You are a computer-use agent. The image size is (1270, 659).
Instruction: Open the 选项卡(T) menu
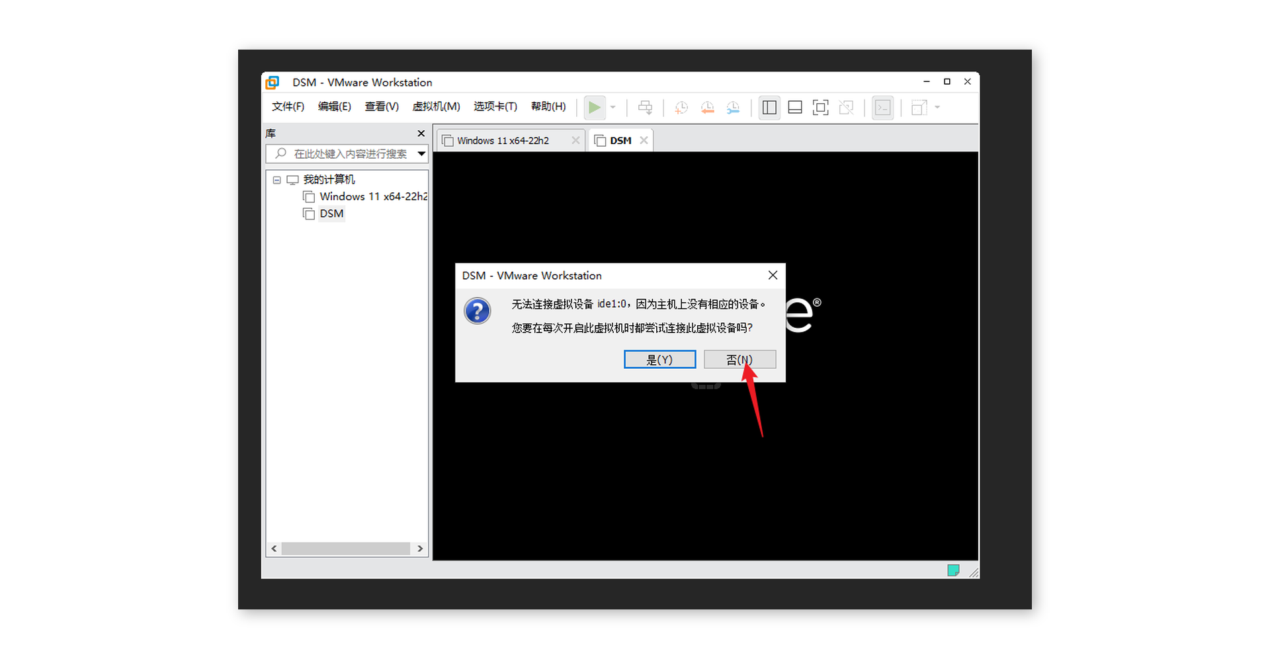[495, 106]
